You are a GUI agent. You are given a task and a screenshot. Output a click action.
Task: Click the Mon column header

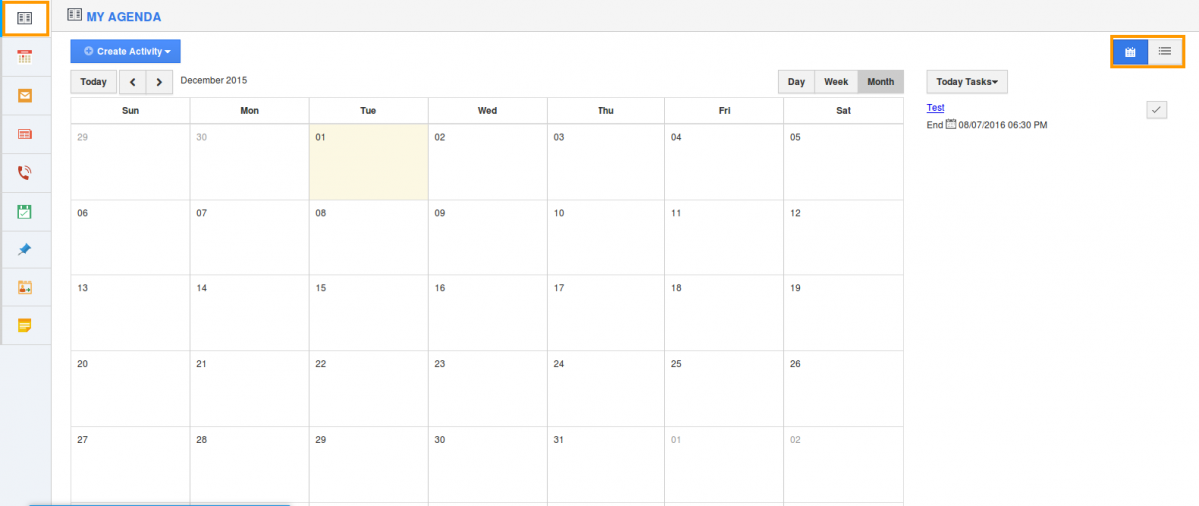(x=249, y=111)
